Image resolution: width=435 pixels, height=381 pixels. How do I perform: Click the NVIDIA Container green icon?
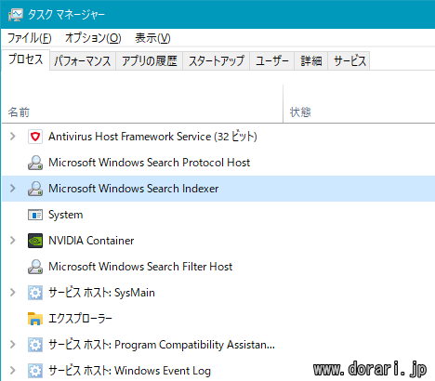click(x=35, y=241)
